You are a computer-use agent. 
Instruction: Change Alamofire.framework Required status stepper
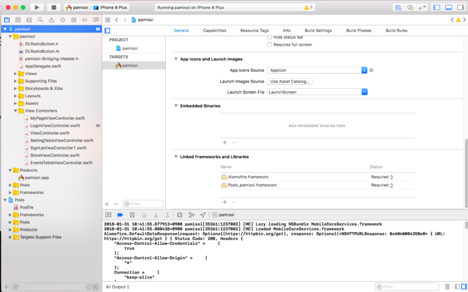(391, 177)
